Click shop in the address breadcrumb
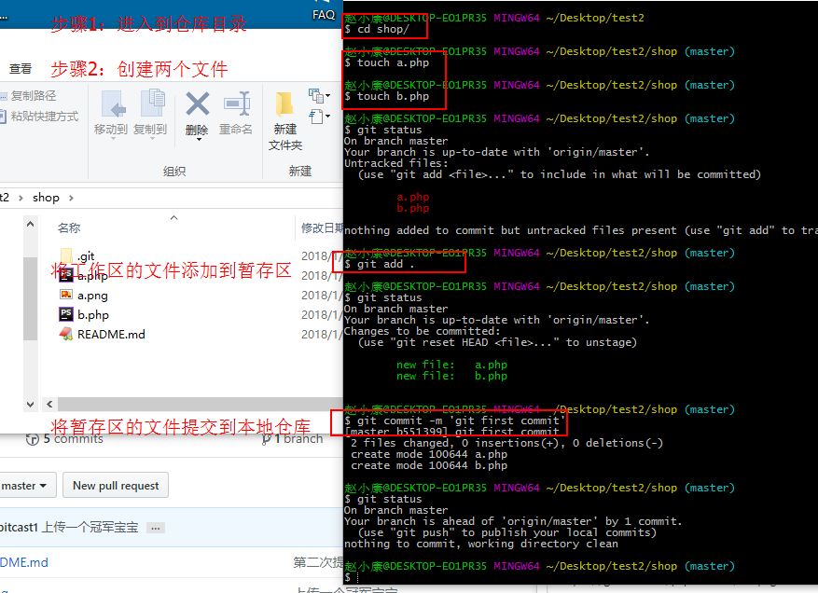Image resolution: width=818 pixels, height=593 pixels. 46,198
